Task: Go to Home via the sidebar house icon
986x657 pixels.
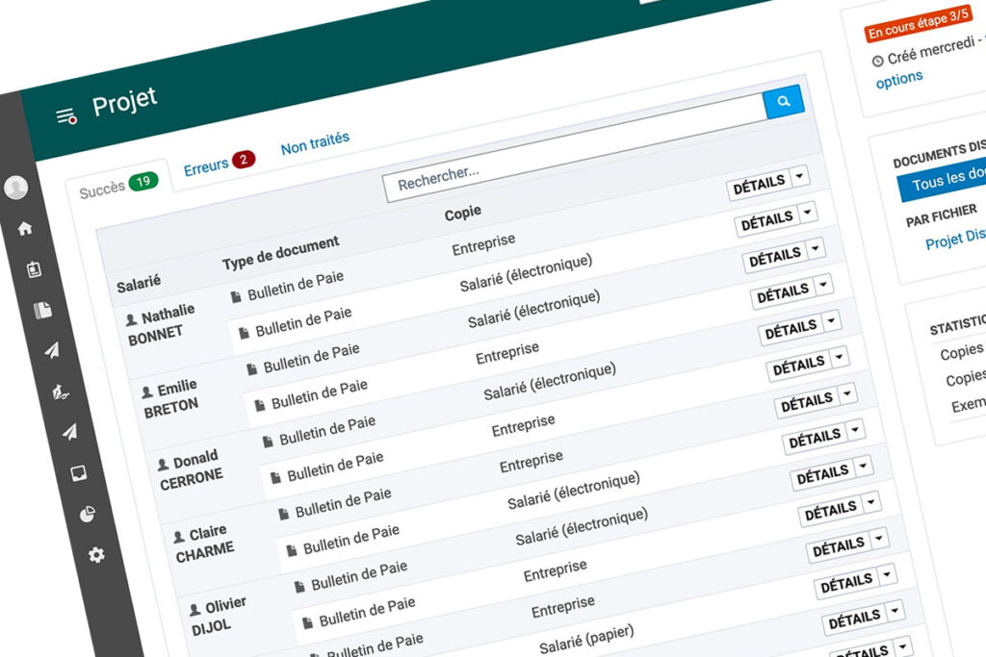Action: (x=25, y=229)
